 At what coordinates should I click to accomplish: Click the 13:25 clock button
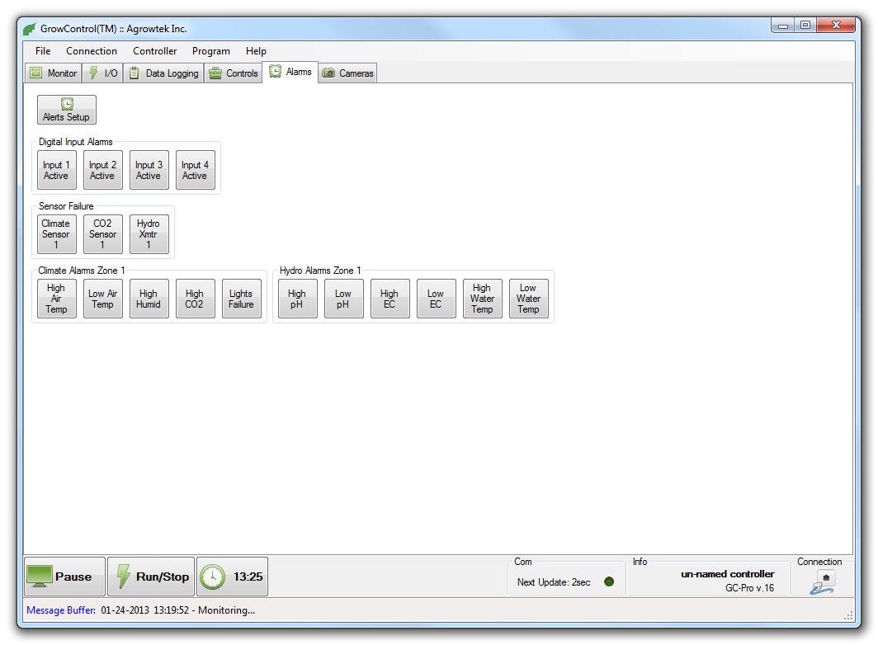232,577
